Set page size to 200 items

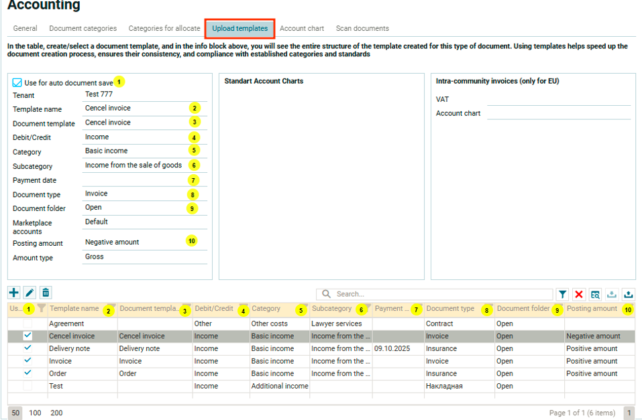[56, 413]
